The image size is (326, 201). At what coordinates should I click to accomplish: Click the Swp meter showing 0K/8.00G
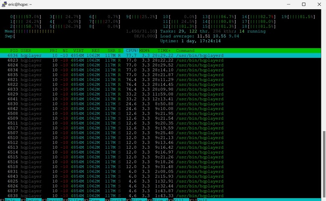(81, 36)
